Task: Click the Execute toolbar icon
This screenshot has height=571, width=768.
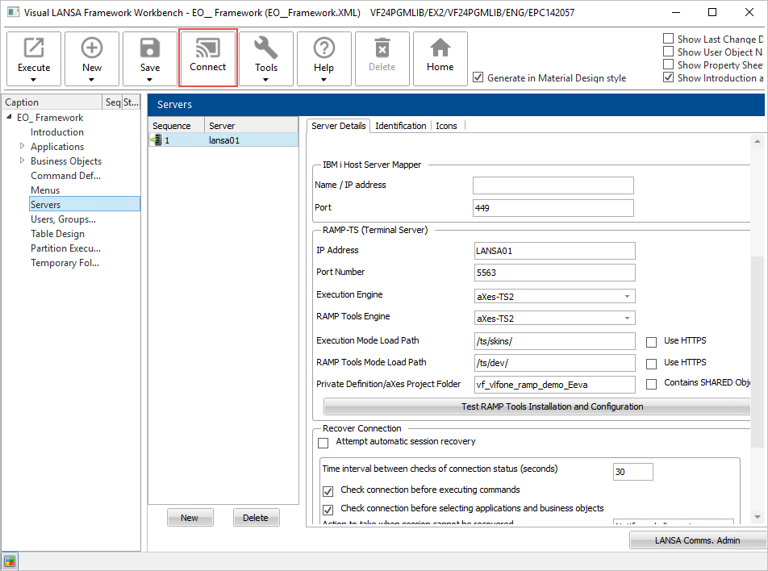Action: click(34, 49)
